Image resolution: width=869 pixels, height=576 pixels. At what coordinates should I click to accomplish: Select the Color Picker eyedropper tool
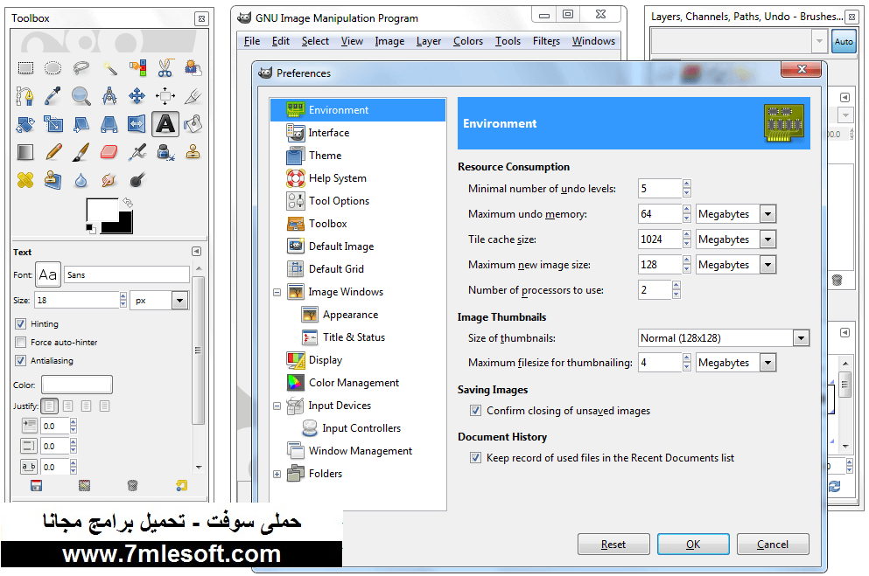click(53, 96)
